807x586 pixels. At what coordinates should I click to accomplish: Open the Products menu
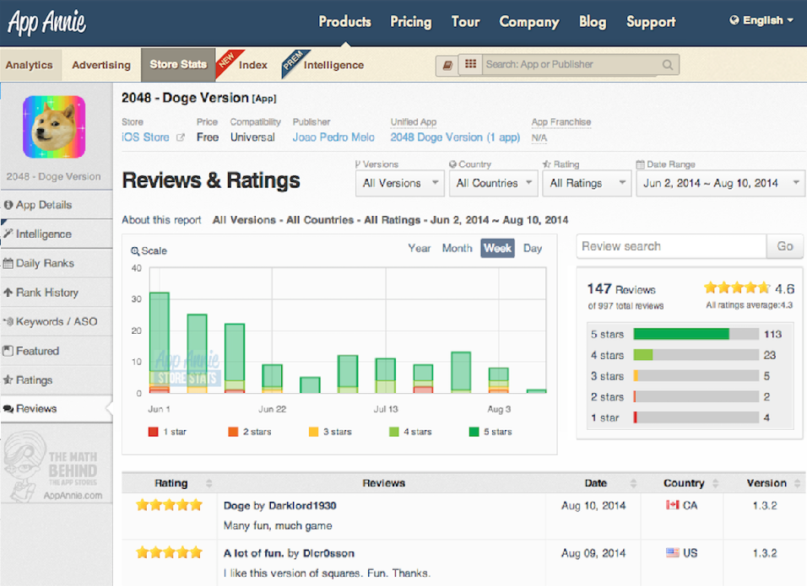pyautogui.click(x=344, y=22)
